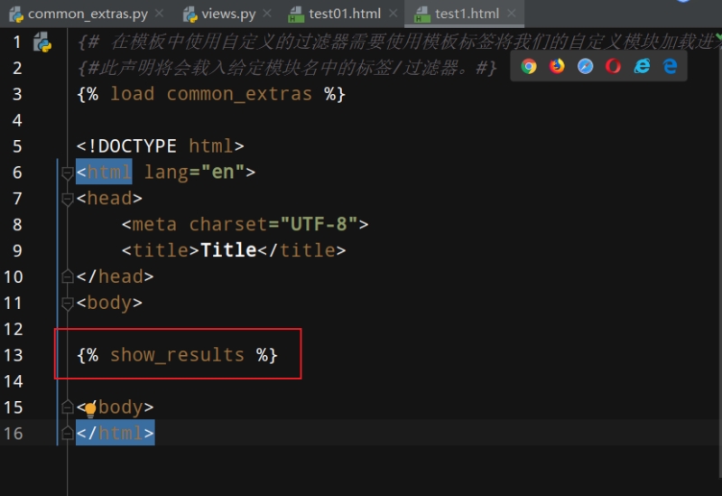Click fold end marker at line 16
The height and width of the screenshot is (496, 722).
[67, 434]
